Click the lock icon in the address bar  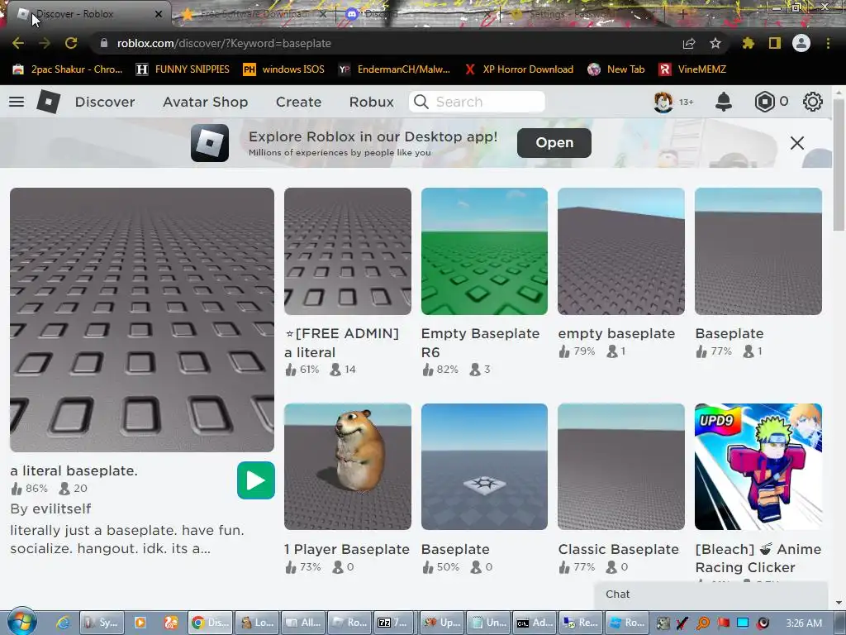click(x=104, y=43)
